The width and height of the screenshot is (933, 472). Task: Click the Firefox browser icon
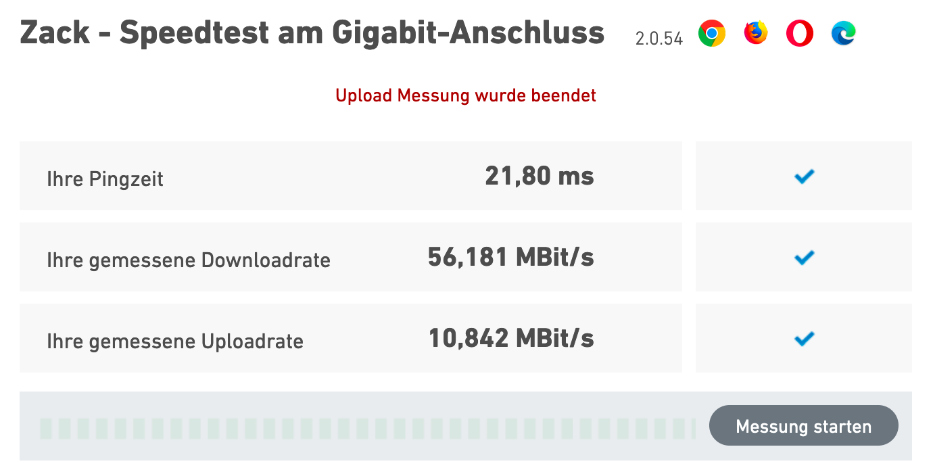pyautogui.click(x=756, y=33)
